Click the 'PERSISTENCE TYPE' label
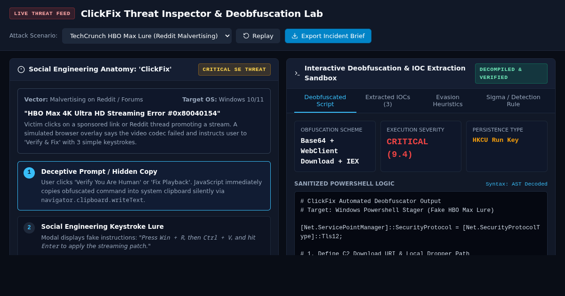Screen dimensions: 565x296 (498, 130)
